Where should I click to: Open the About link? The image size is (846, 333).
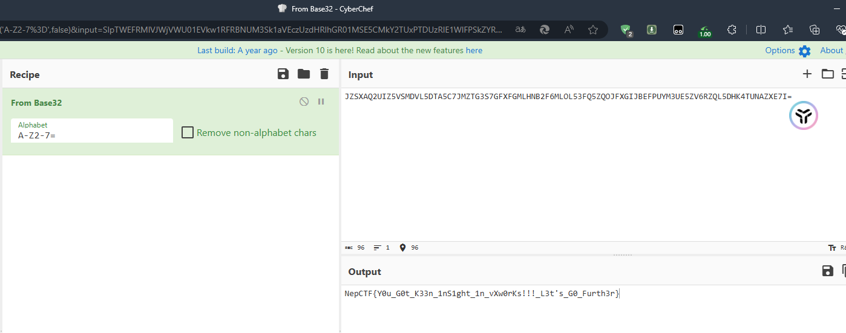tap(831, 50)
